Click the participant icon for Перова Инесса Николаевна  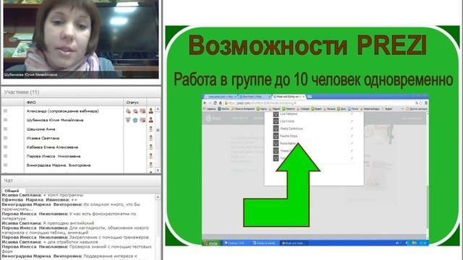tap(151, 156)
